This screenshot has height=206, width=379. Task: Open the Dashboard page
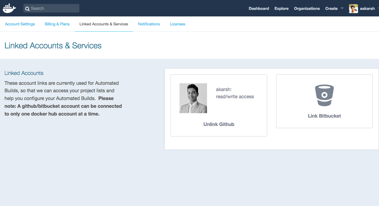click(259, 9)
